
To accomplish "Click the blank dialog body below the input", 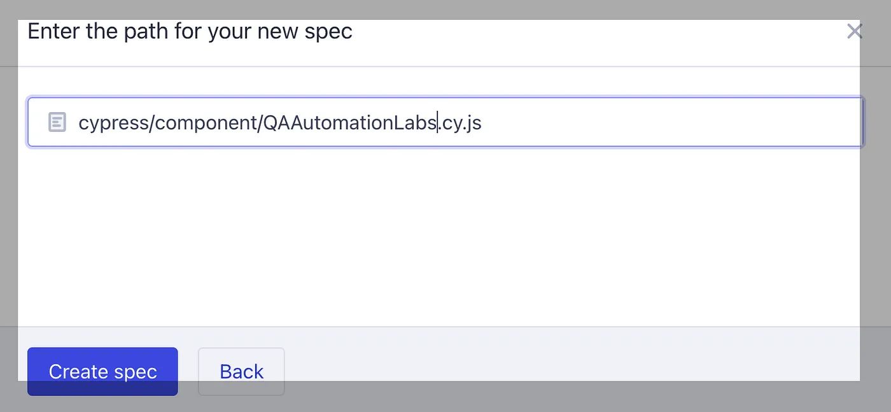I will 439,236.
